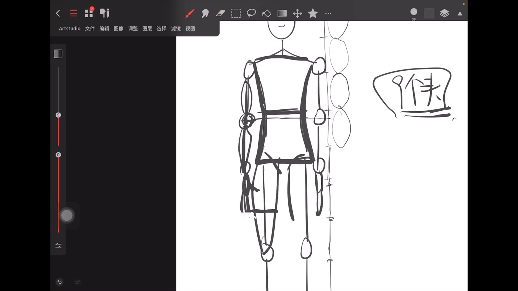The height and width of the screenshot is (291, 518).
Task: Open the star favorites tool
Action: pyautogui.click(x=313, y=13)
